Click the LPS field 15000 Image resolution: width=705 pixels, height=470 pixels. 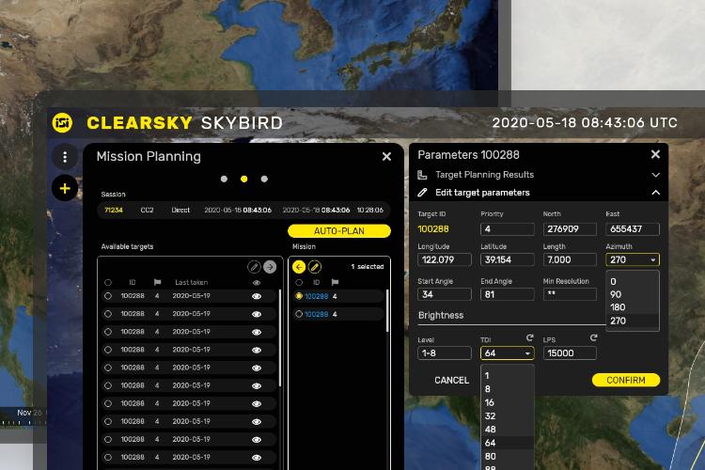(x=570, y=353)
